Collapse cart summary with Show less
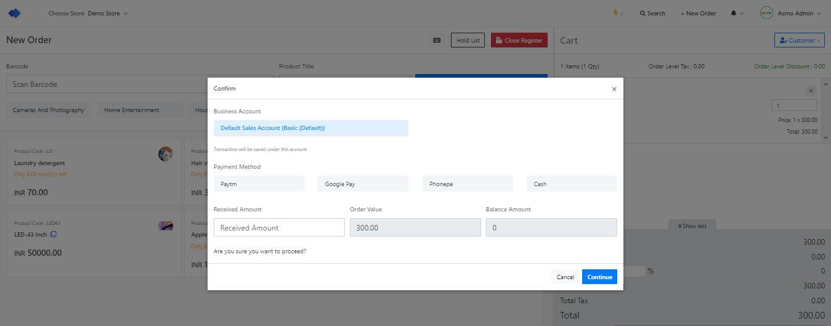The height and width of the screenshot is (326, 831). [x=692, y=226]
